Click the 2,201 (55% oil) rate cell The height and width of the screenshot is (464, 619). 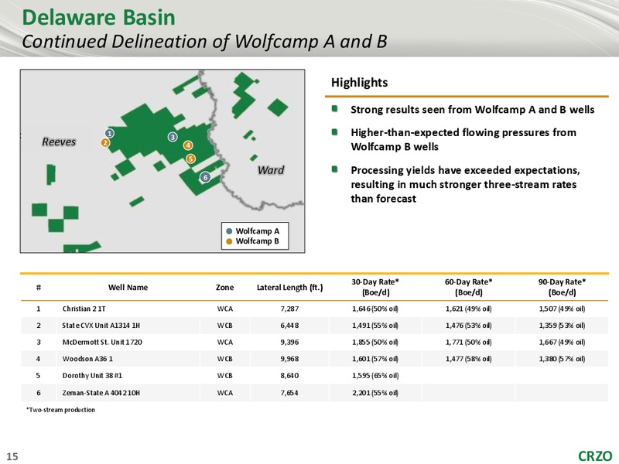click(x=375, y=393)
